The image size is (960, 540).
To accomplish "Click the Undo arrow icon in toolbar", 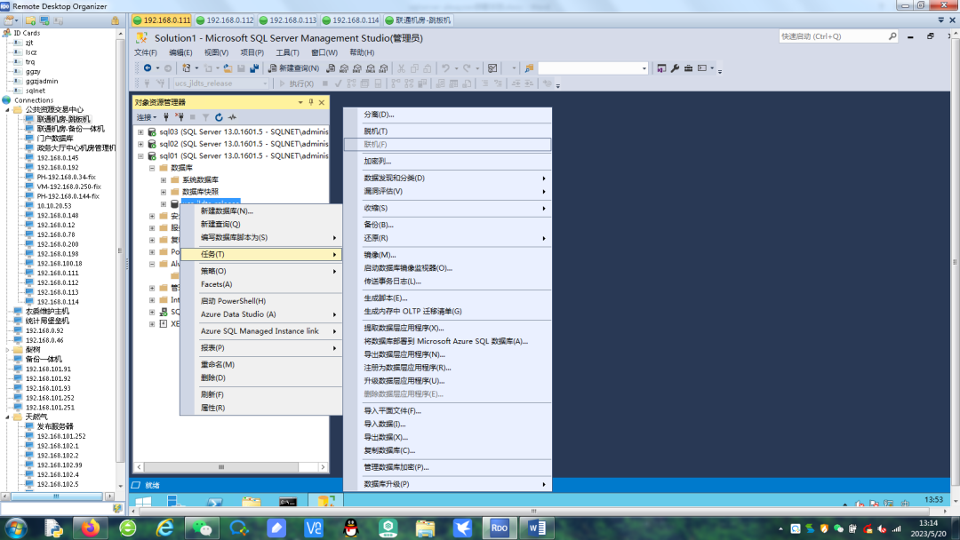I will tap(445, 67).
